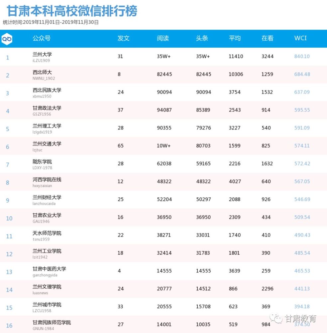Image resolution: width=327 pixels, height=333 pixels.
Task: Select the 35W+ reading count for 兰州大学
Action: 163,56
